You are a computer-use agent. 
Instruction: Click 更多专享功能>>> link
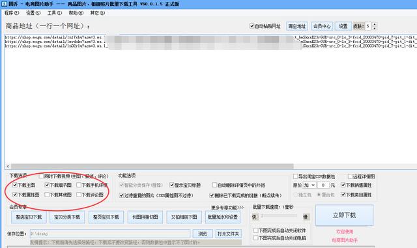227,208
